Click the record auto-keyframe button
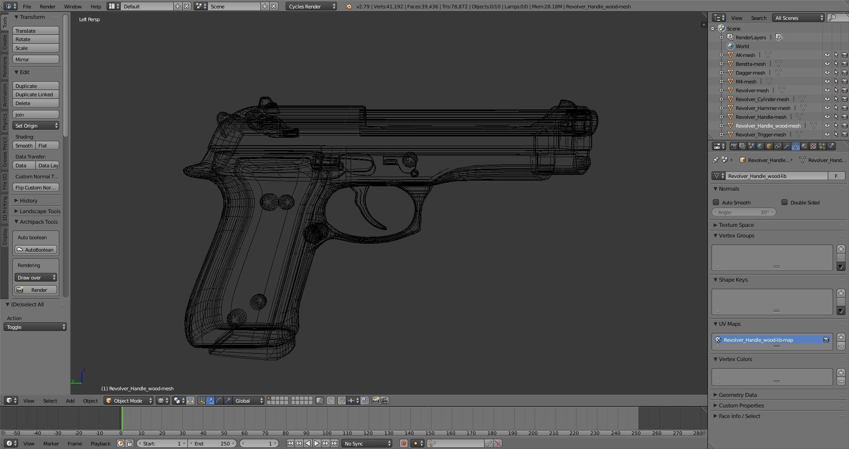Image resolution: width=849 pixels, height=449 pixels. (x=403, y=443)
